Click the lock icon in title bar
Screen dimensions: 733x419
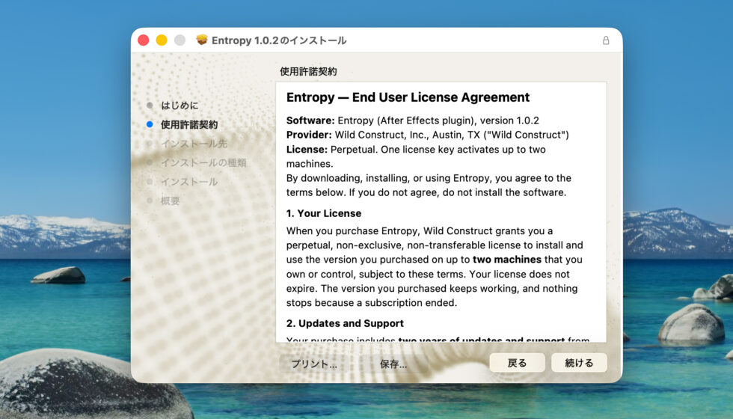coord(605,40)
